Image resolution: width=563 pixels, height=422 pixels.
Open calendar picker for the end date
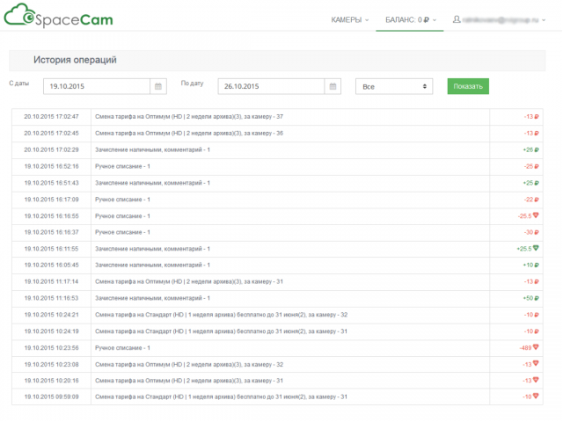(x=332, y=86)
